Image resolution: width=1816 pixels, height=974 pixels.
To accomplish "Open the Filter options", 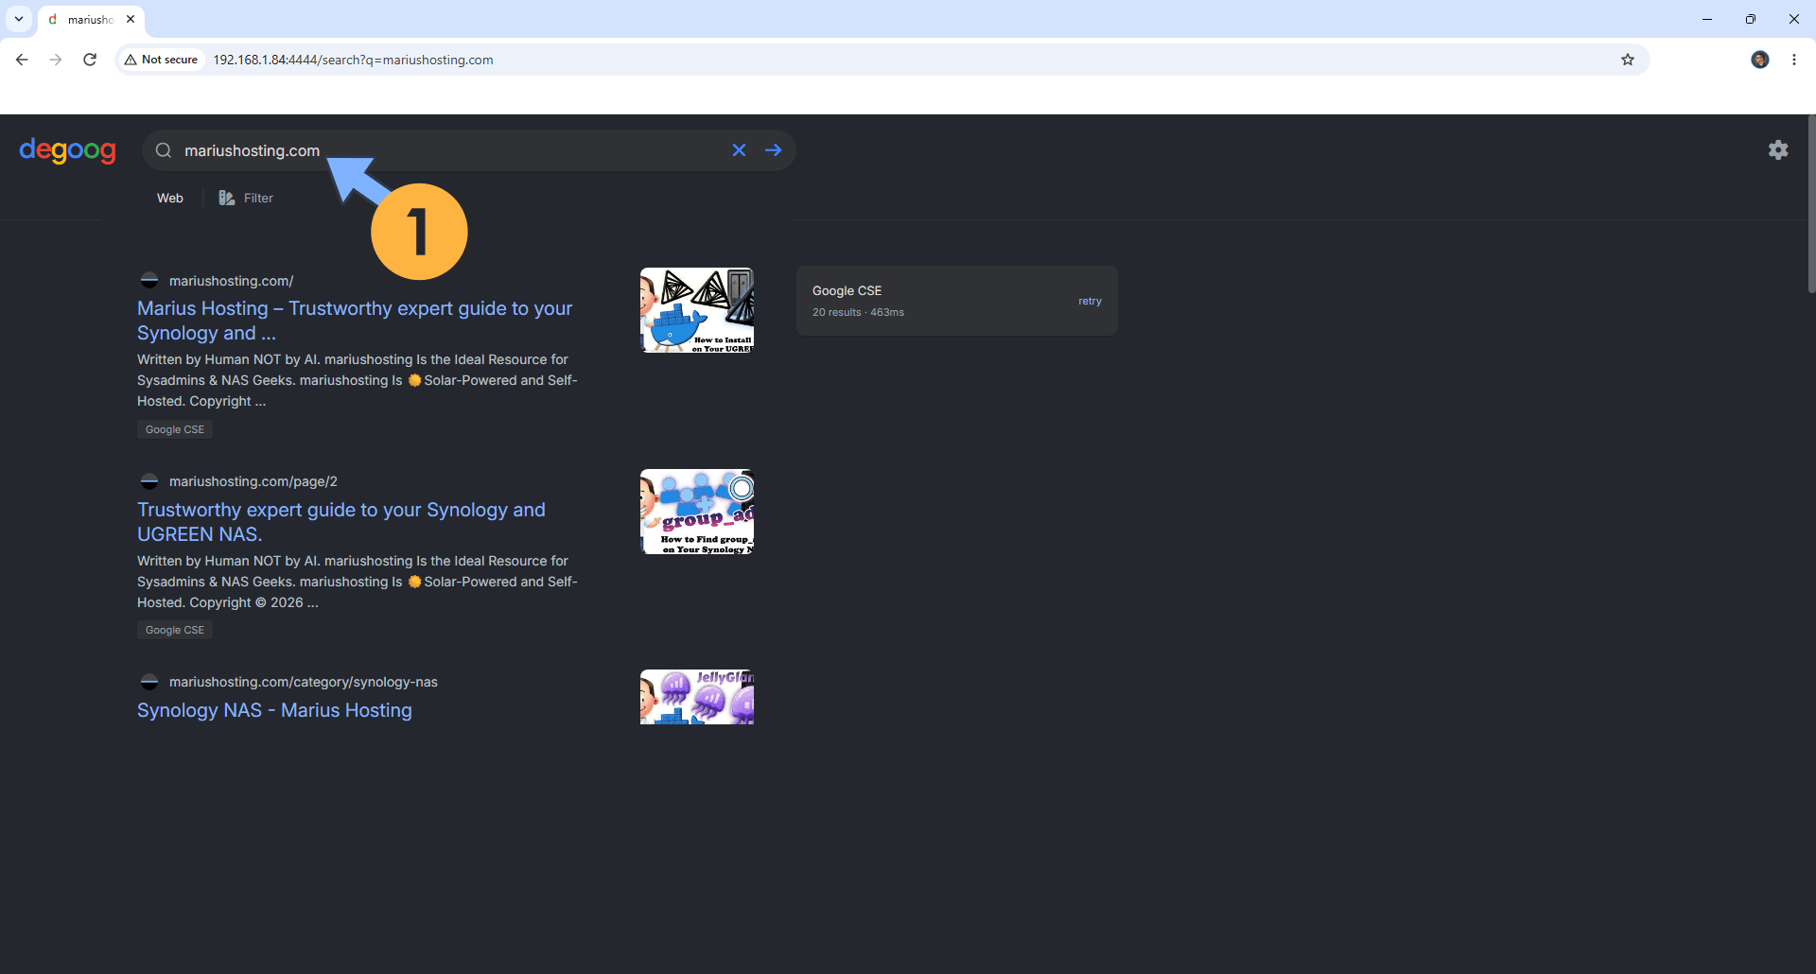I will pos(246,198).
